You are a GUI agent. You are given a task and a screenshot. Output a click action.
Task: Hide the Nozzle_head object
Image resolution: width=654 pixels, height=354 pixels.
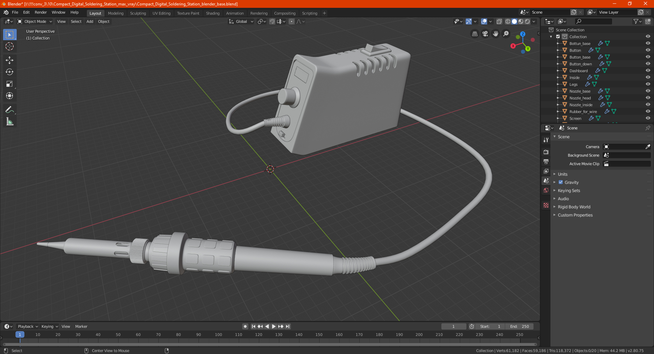pos(648,98)
